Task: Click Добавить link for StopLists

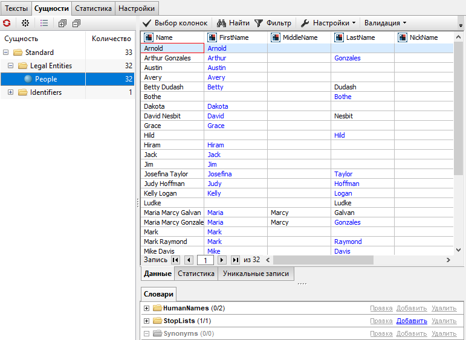Action: click(x=411, y=321)
